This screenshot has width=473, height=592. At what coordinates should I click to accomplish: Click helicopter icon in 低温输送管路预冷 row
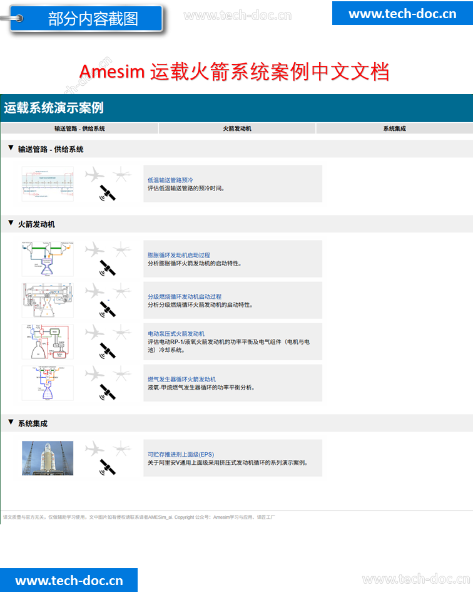(121, 174)
